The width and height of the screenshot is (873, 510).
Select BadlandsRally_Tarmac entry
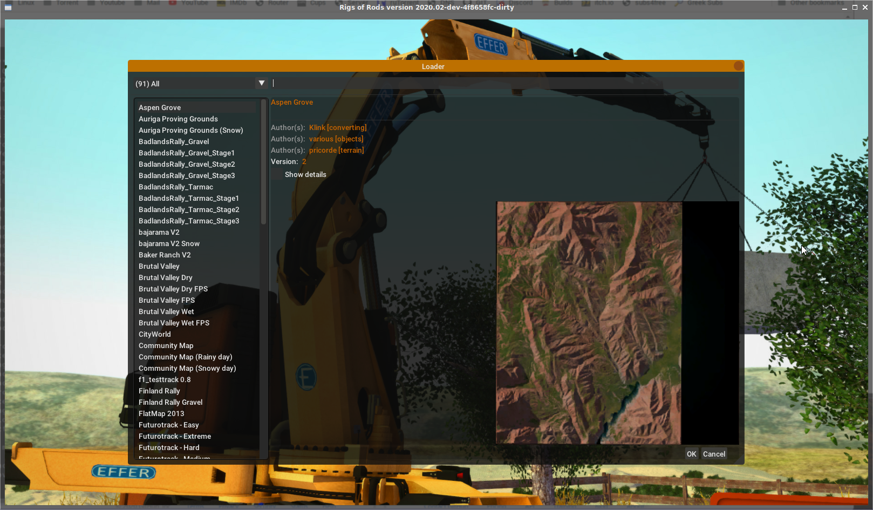(x=197, y=187)
